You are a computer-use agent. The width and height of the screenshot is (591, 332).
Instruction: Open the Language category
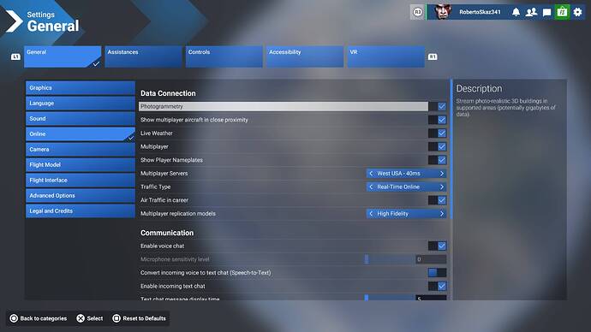(81, 104)
